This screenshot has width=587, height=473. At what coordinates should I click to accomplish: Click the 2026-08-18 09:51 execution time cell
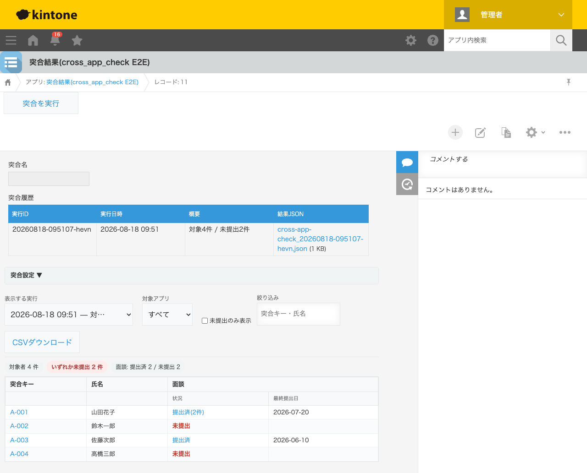[x=141, y=239]
